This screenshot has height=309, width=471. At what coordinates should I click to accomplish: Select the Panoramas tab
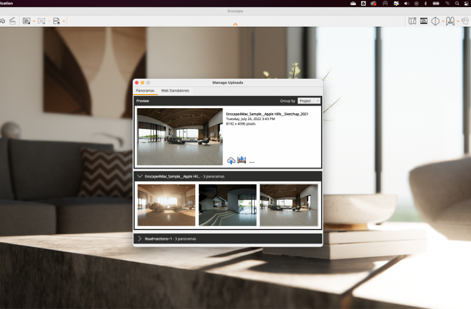146,91
